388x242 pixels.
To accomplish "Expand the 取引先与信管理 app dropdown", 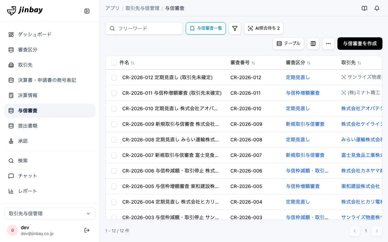I will (x=50, y=214).
